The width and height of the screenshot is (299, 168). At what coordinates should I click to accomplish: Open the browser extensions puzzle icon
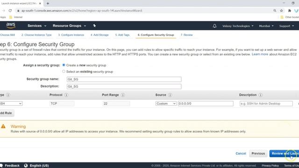point(290,11)
